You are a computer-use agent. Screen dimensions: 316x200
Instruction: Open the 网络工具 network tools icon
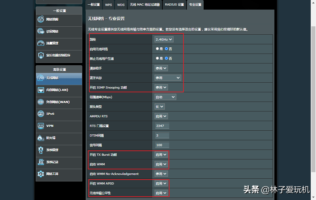point(41,174)
